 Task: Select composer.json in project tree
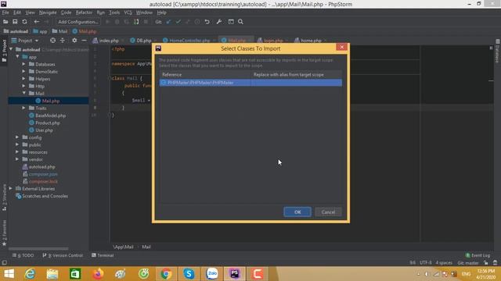[43, 174]
